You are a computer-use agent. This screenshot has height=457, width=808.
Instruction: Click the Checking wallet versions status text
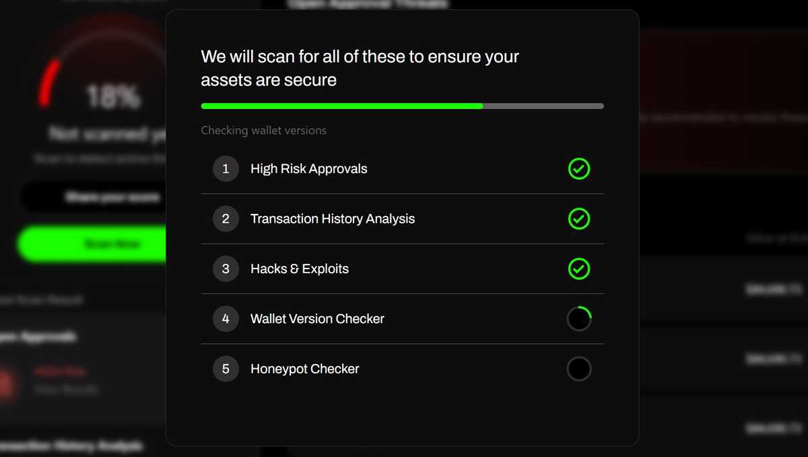tap(263, 130)
